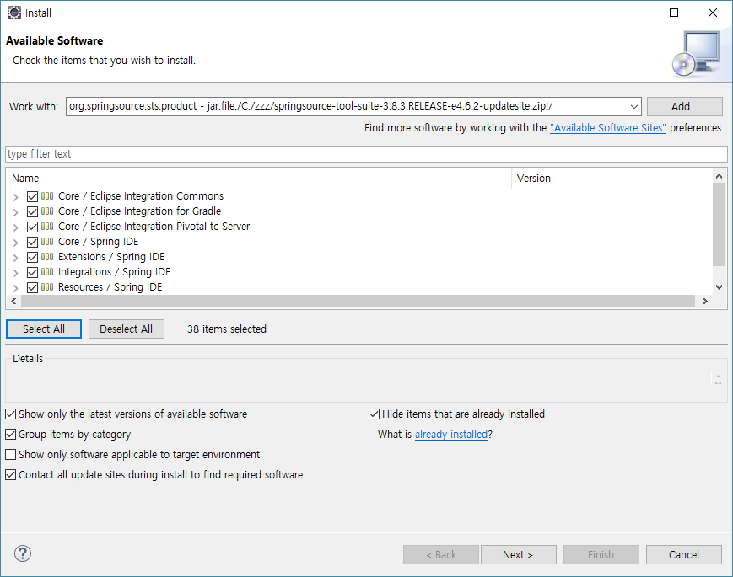The width and height of the screenshot is (733, 577).
Task: Click the horizontal scroll left arrow
Action: pos(13,301)
